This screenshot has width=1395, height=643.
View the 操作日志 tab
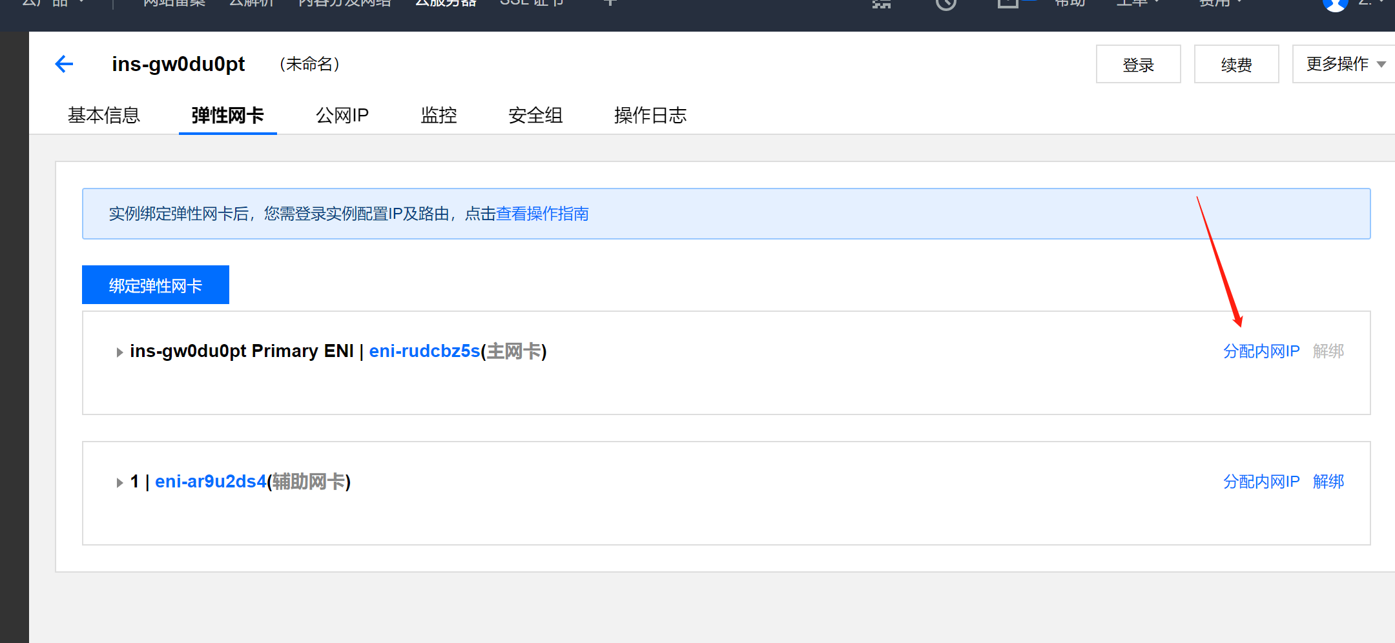tap(650, 116)
